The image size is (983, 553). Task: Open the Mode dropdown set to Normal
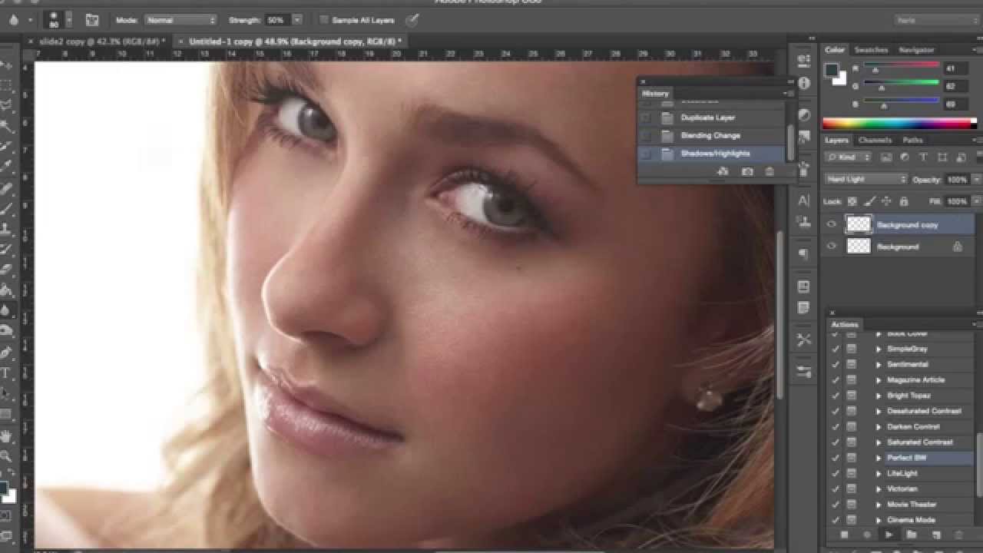(180, 20)
